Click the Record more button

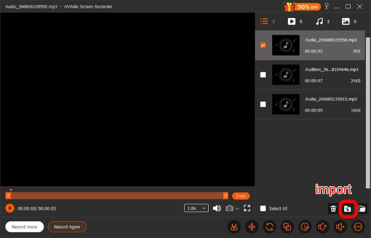click(x=25, y=227)
